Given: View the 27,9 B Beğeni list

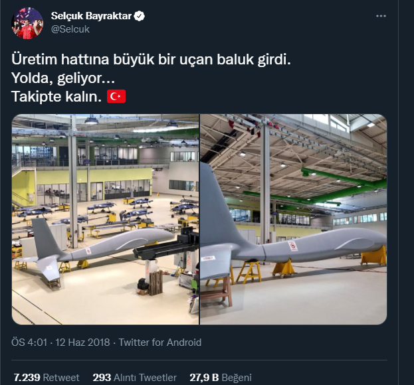Looking at the screenshot, I should [x=221, y=377].
